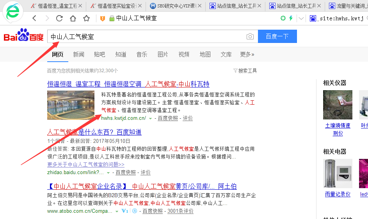
Task: Select the 网页 tab
Action: point(58,54)
